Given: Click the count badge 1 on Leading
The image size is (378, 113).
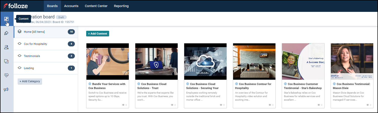Looking at the screenshot, I should click(x=71, y=68).
